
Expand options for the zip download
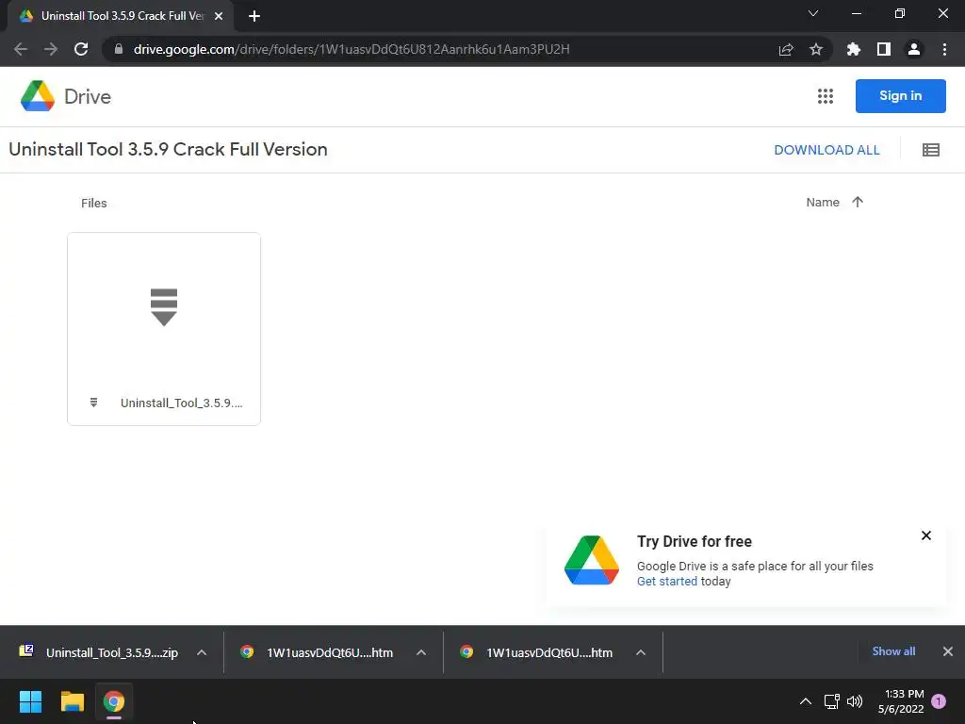(202, 652)
